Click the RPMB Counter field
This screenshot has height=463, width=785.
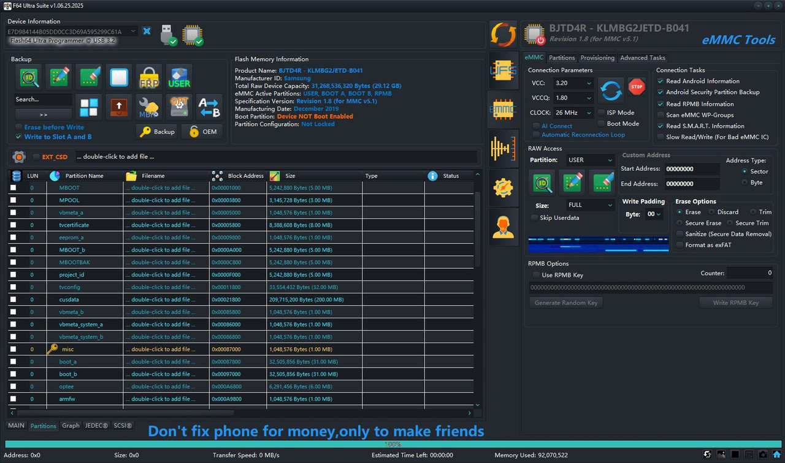[x=750, y=273]
